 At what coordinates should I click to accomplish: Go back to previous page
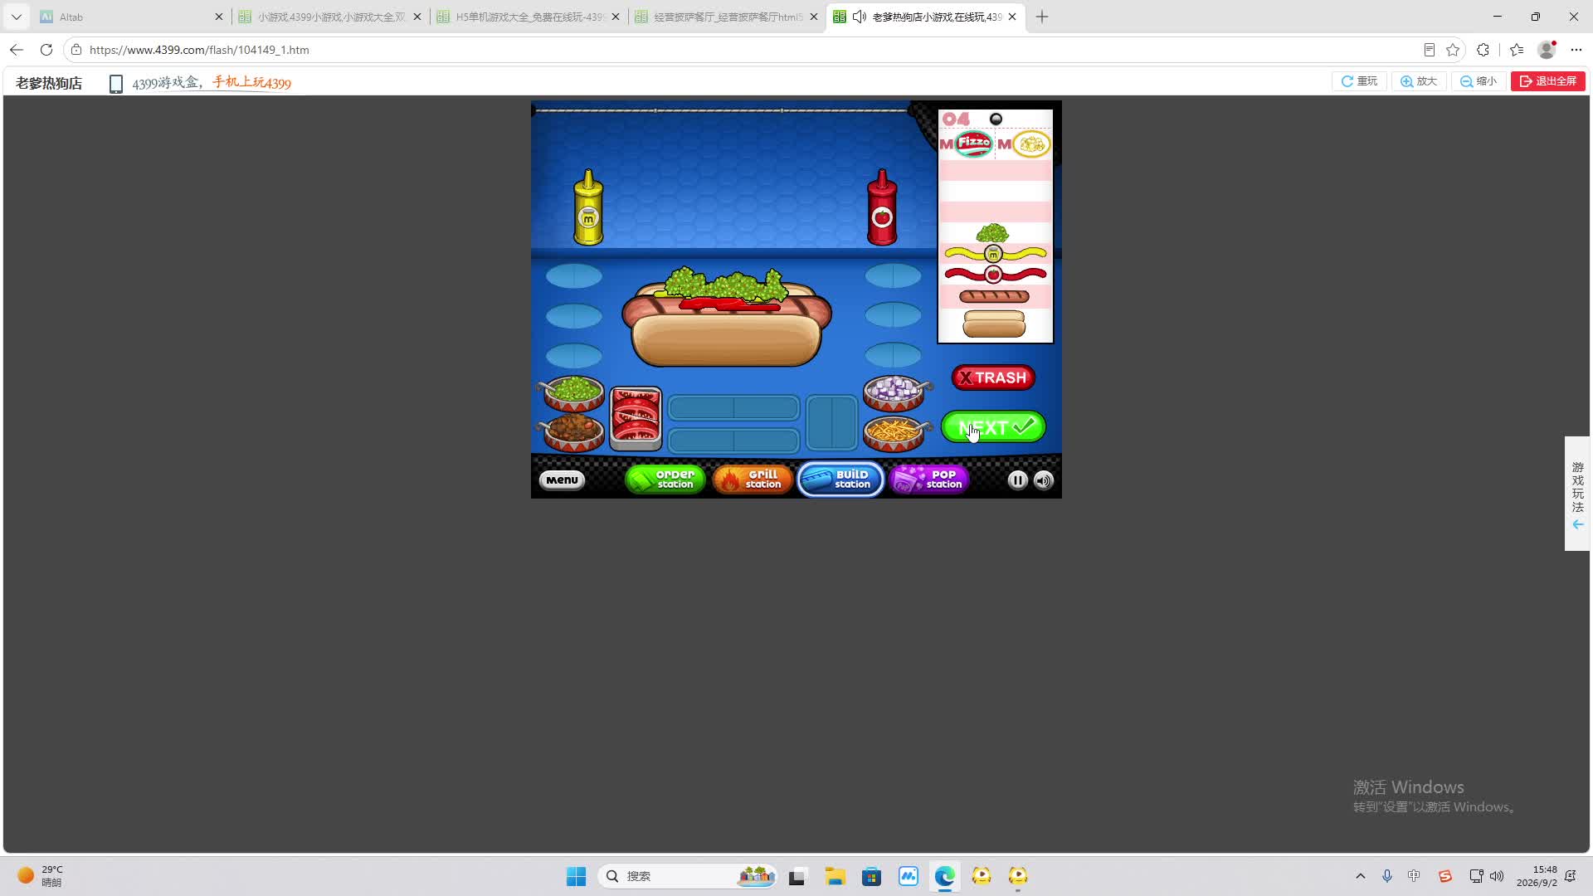coord(17,50)
